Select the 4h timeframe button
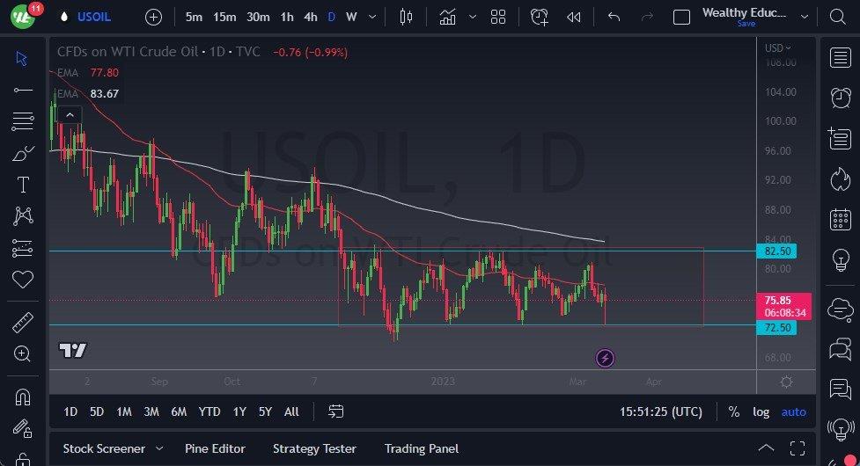The image size is (860, 466). coord(310,17)
